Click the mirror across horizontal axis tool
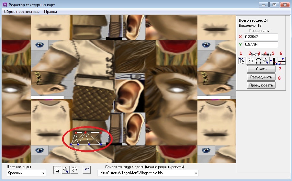Viewport: 292px width, 181px height. 281,61
